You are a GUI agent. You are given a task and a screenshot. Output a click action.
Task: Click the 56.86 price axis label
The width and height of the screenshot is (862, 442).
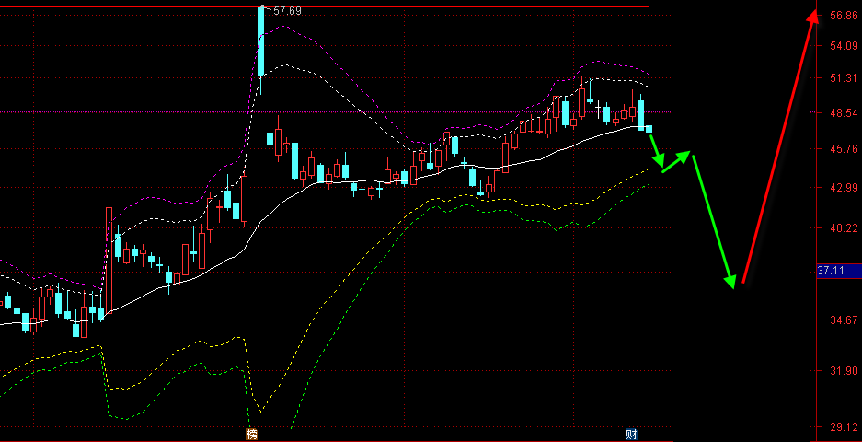(x=844, y=16)
